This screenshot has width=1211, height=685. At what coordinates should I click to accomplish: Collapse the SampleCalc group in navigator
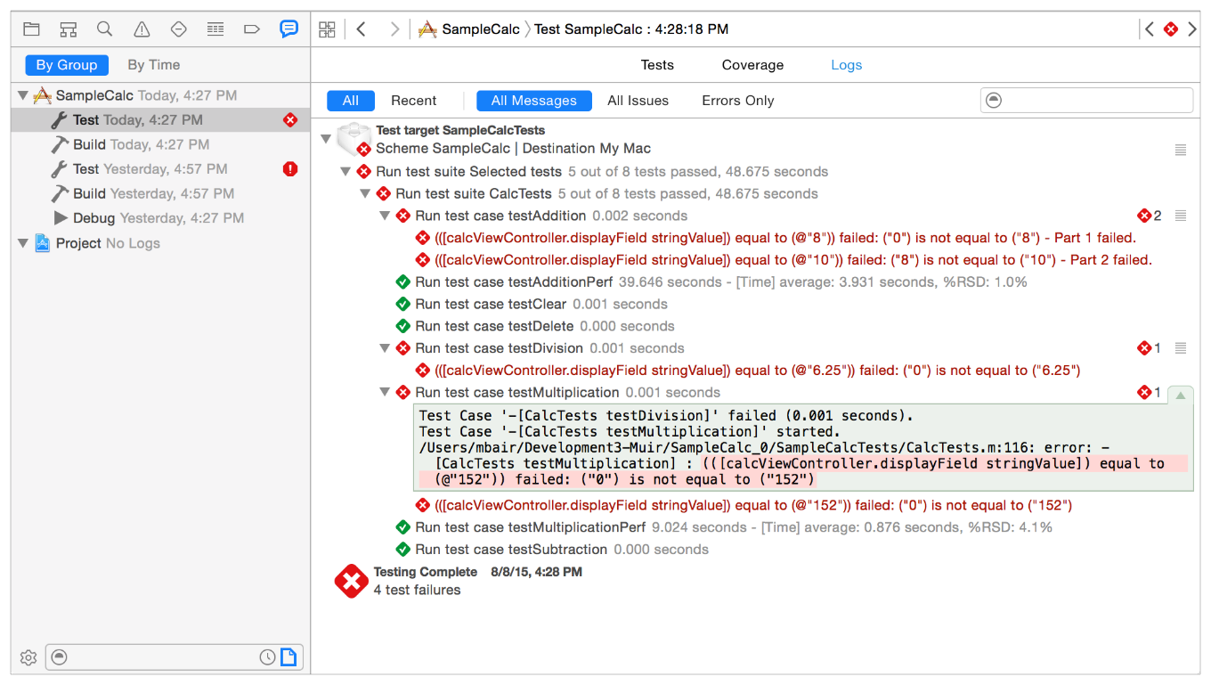tap(23, 95)
